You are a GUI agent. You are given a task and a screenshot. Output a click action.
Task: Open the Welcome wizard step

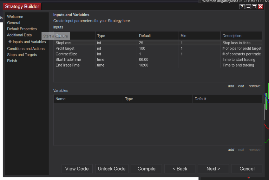(15, 17)
